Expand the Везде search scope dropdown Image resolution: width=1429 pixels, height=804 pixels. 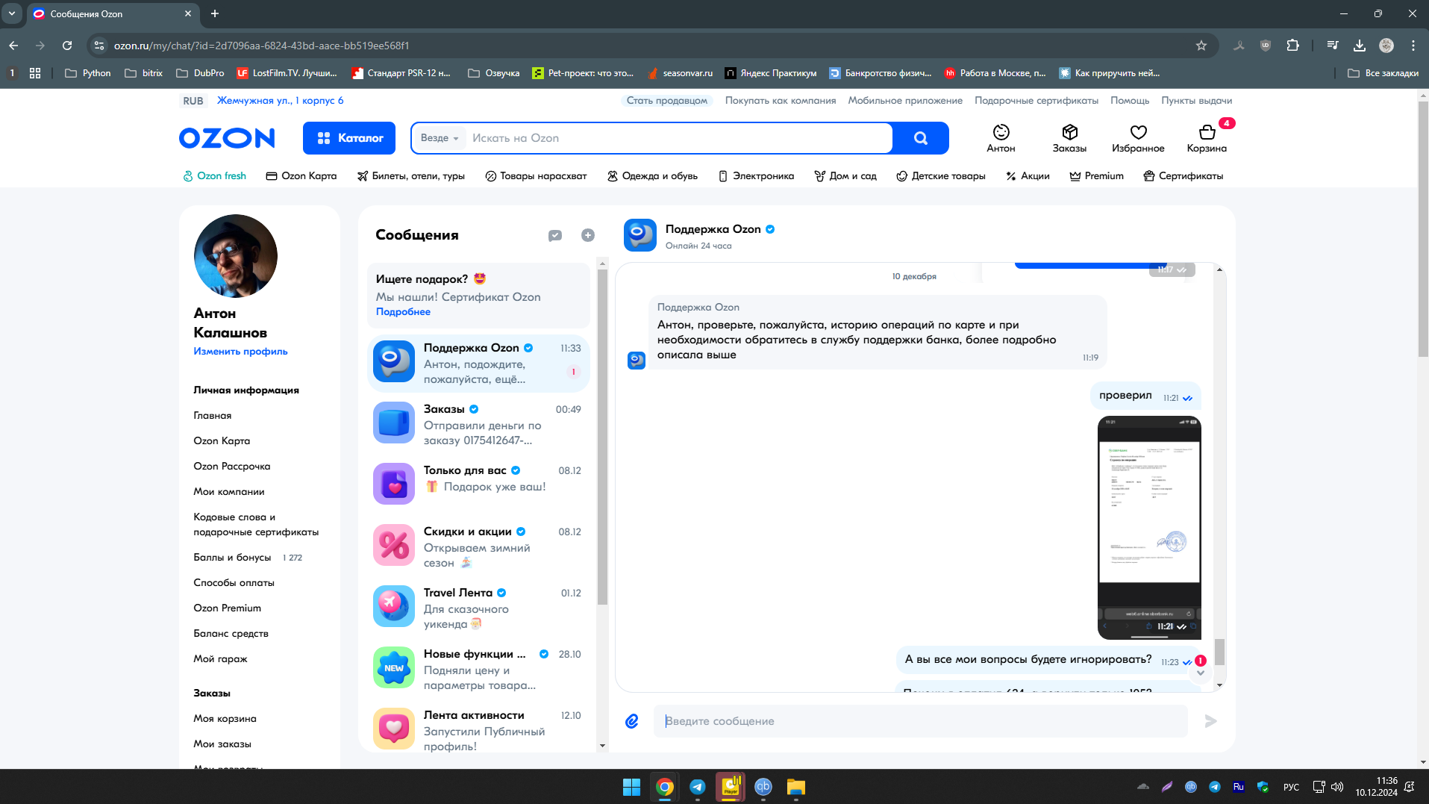(439, 138)
